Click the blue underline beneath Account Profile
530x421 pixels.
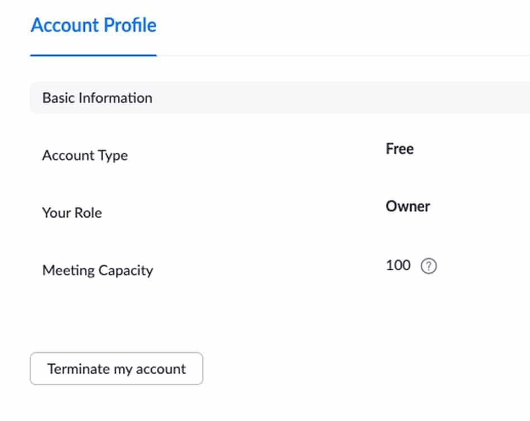click(x=93, y=55)
